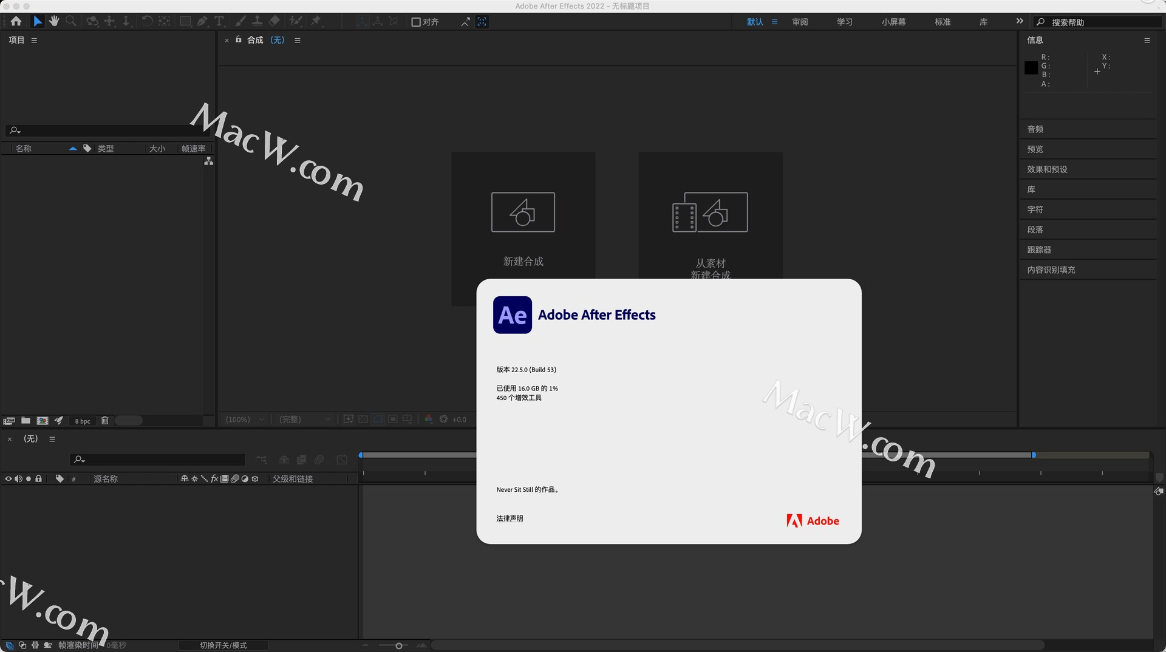This screenshot has width=1166, height=652.
Task: Select the Hand tool
Action: tap(54, 21)
